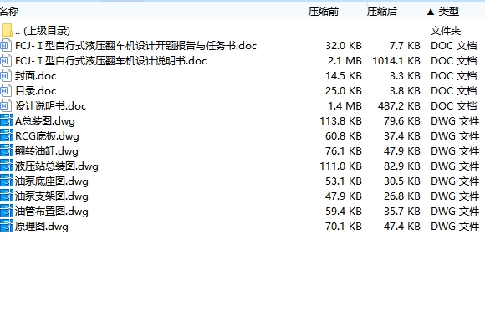
Task: Click the doc icon next to 目录.doc
Action: (x=6, y=91)
